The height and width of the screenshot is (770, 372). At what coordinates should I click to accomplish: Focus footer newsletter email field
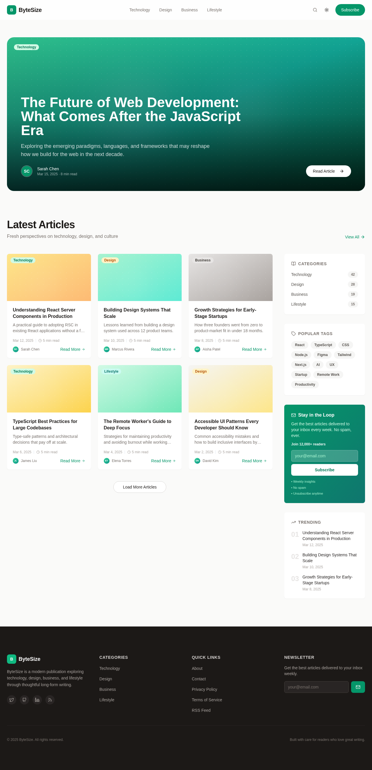[316, 687]
